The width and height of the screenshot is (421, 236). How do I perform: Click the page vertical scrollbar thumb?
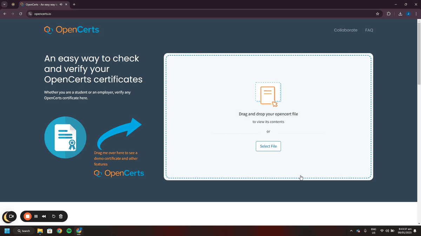(419, 53)
